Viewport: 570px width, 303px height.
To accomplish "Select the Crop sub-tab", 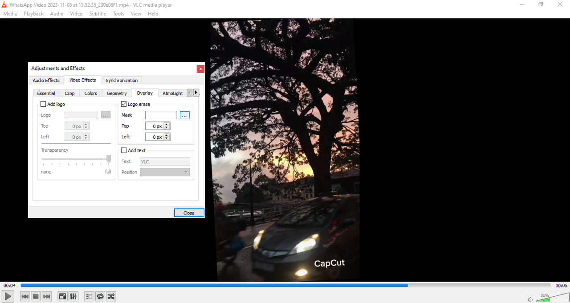I will (69, 93).
